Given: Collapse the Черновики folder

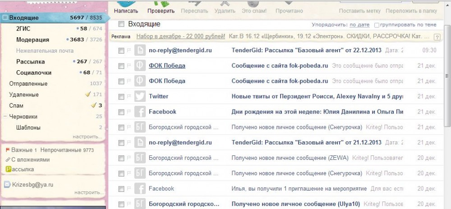Looking at the screenshot, I should click(5, 116).
